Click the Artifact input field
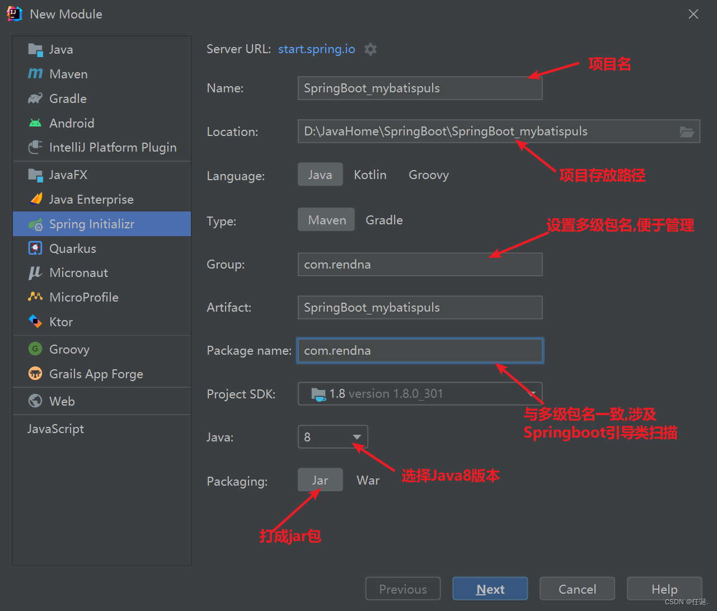This screenshot has height=611, width=717. 420,307
